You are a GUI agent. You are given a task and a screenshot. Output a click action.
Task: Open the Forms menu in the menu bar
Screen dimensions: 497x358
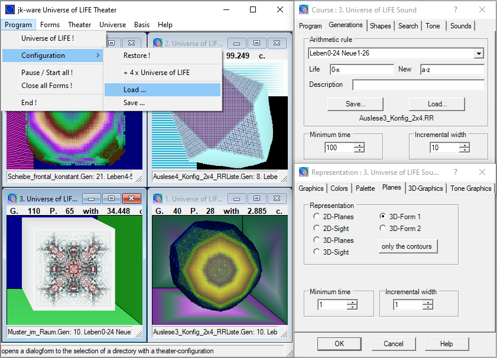[x=50, y=25]
